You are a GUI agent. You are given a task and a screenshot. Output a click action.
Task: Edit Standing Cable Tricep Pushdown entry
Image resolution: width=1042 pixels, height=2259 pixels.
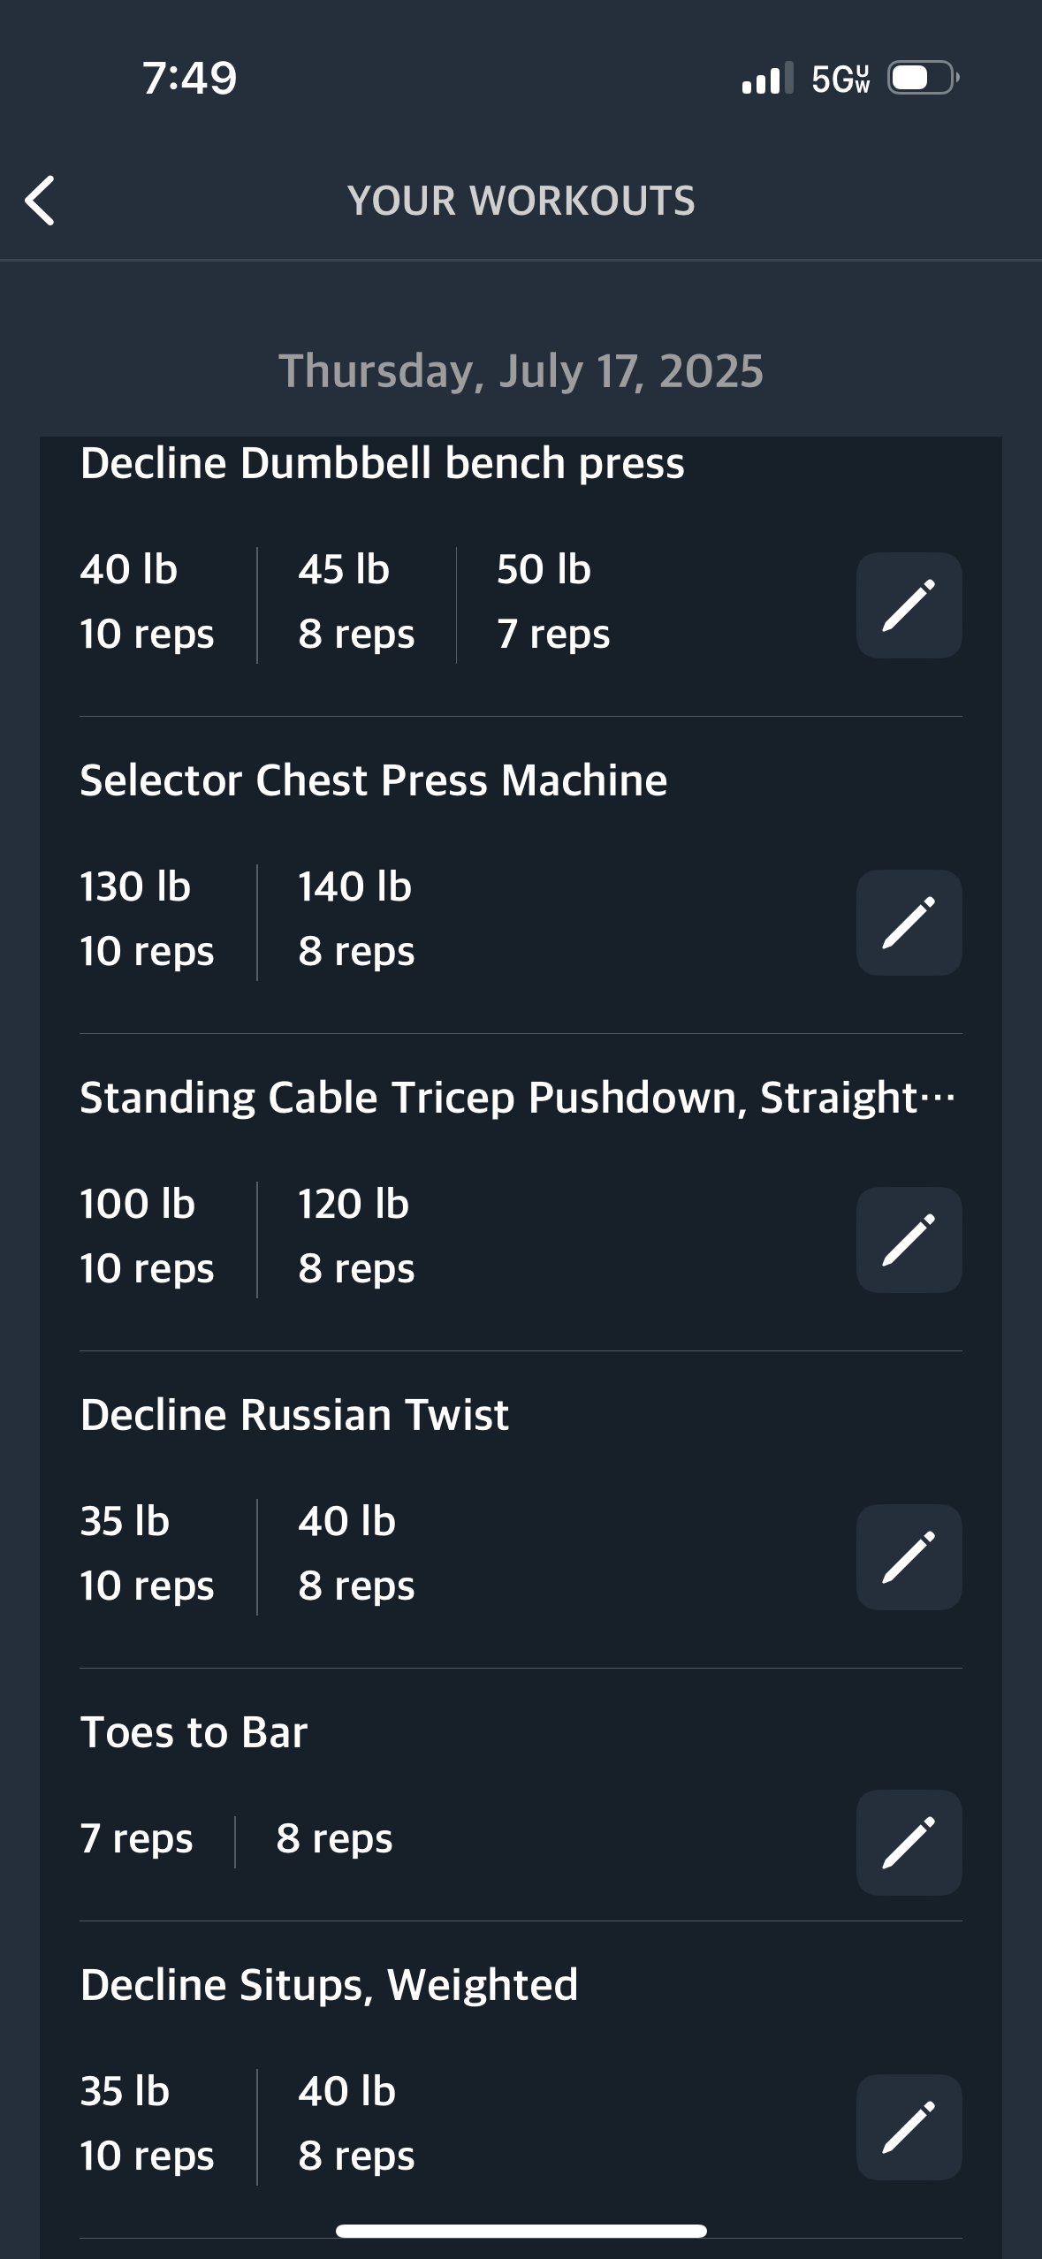(x=909, y=1240)
